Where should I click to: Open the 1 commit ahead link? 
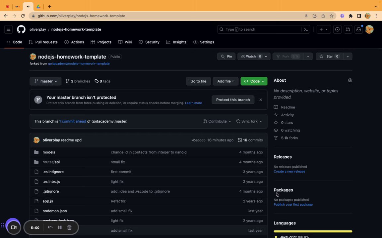[73, 121]
